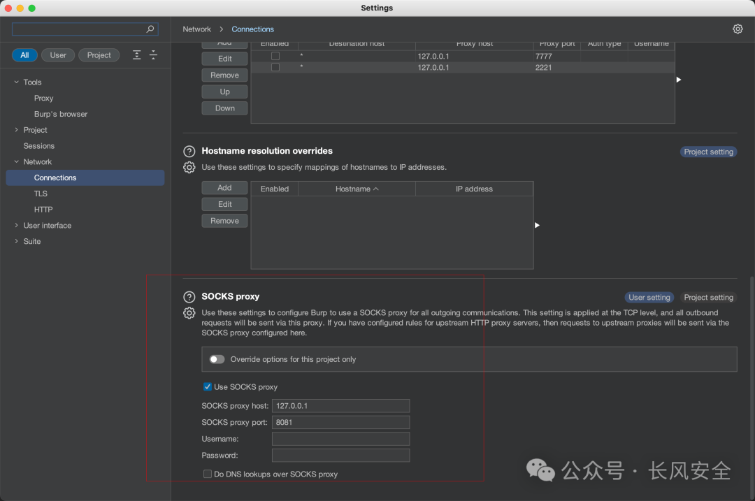Image resolution: width=755 pixels, height=501 pixels.
Task: Expand the Suite tree section
Action: (16, 241)
